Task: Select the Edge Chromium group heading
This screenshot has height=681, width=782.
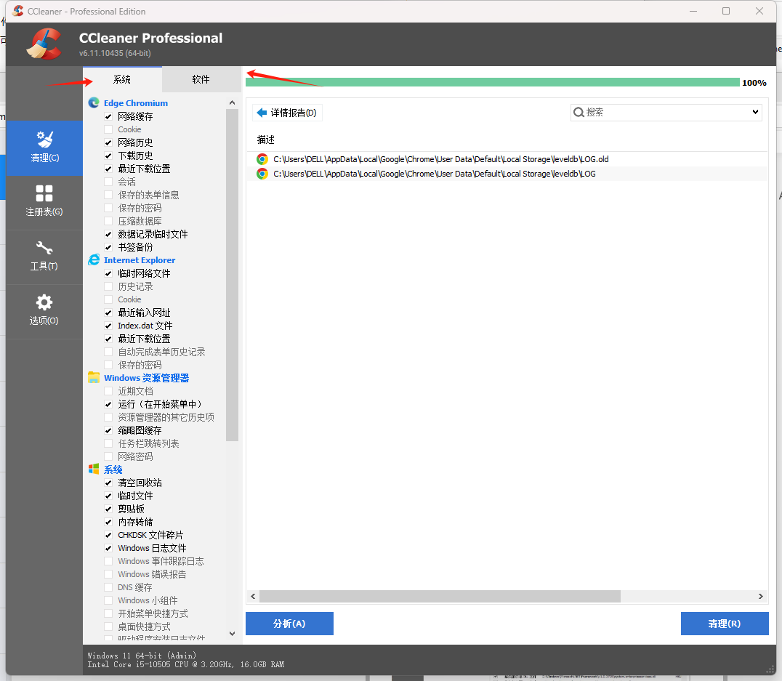Action: [136, 102]
